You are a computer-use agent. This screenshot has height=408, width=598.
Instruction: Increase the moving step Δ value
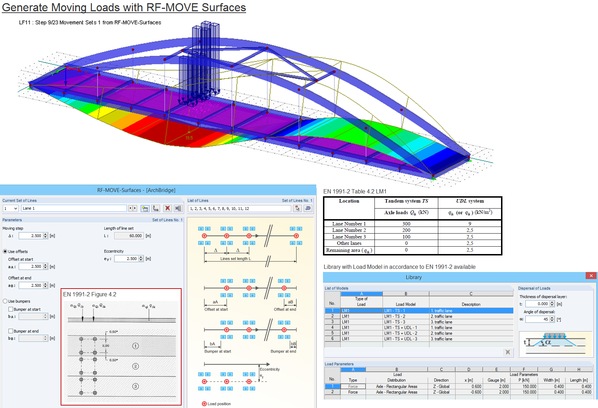(45, 234)
